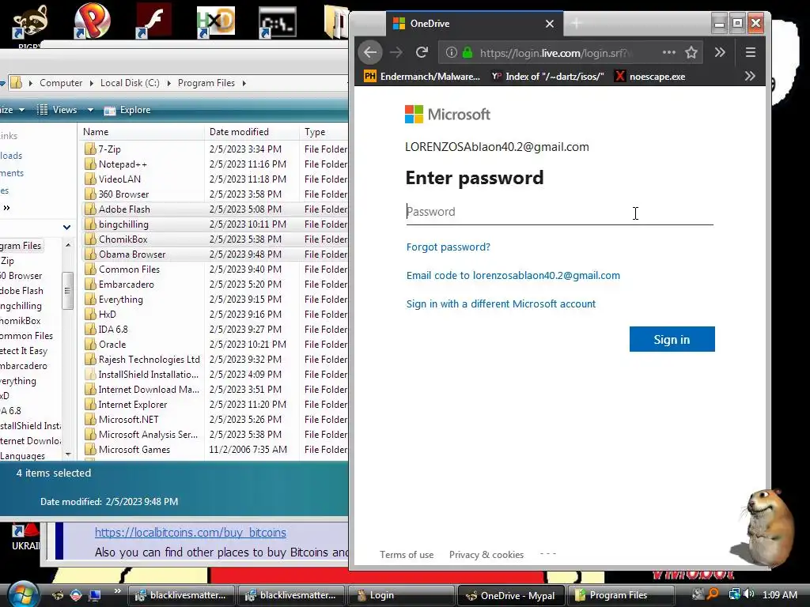Open page actions three-dot menu
The width and height of the screenshot is (810, 607).
tap(669, 52)
